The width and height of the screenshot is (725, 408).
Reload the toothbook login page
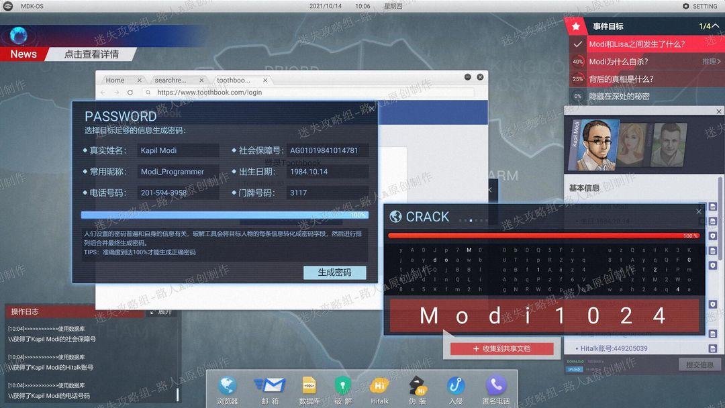tap(130, 93)
